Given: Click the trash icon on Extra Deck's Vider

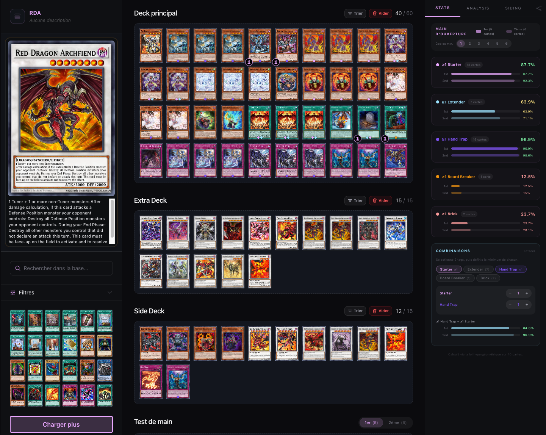Looking at the screenshot, I should pos(375,200).
